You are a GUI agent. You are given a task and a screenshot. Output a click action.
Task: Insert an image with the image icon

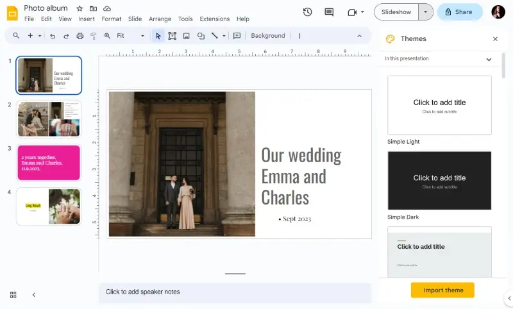(x=187, y=36)
